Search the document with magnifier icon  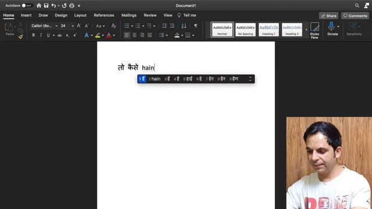(357, 5)
